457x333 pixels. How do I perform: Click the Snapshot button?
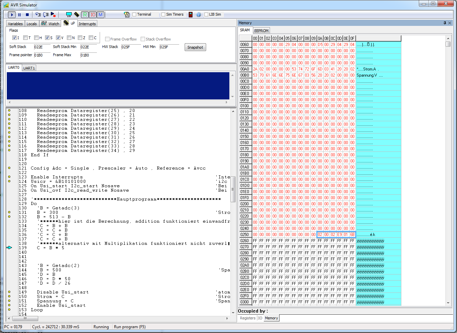(195, 47)
